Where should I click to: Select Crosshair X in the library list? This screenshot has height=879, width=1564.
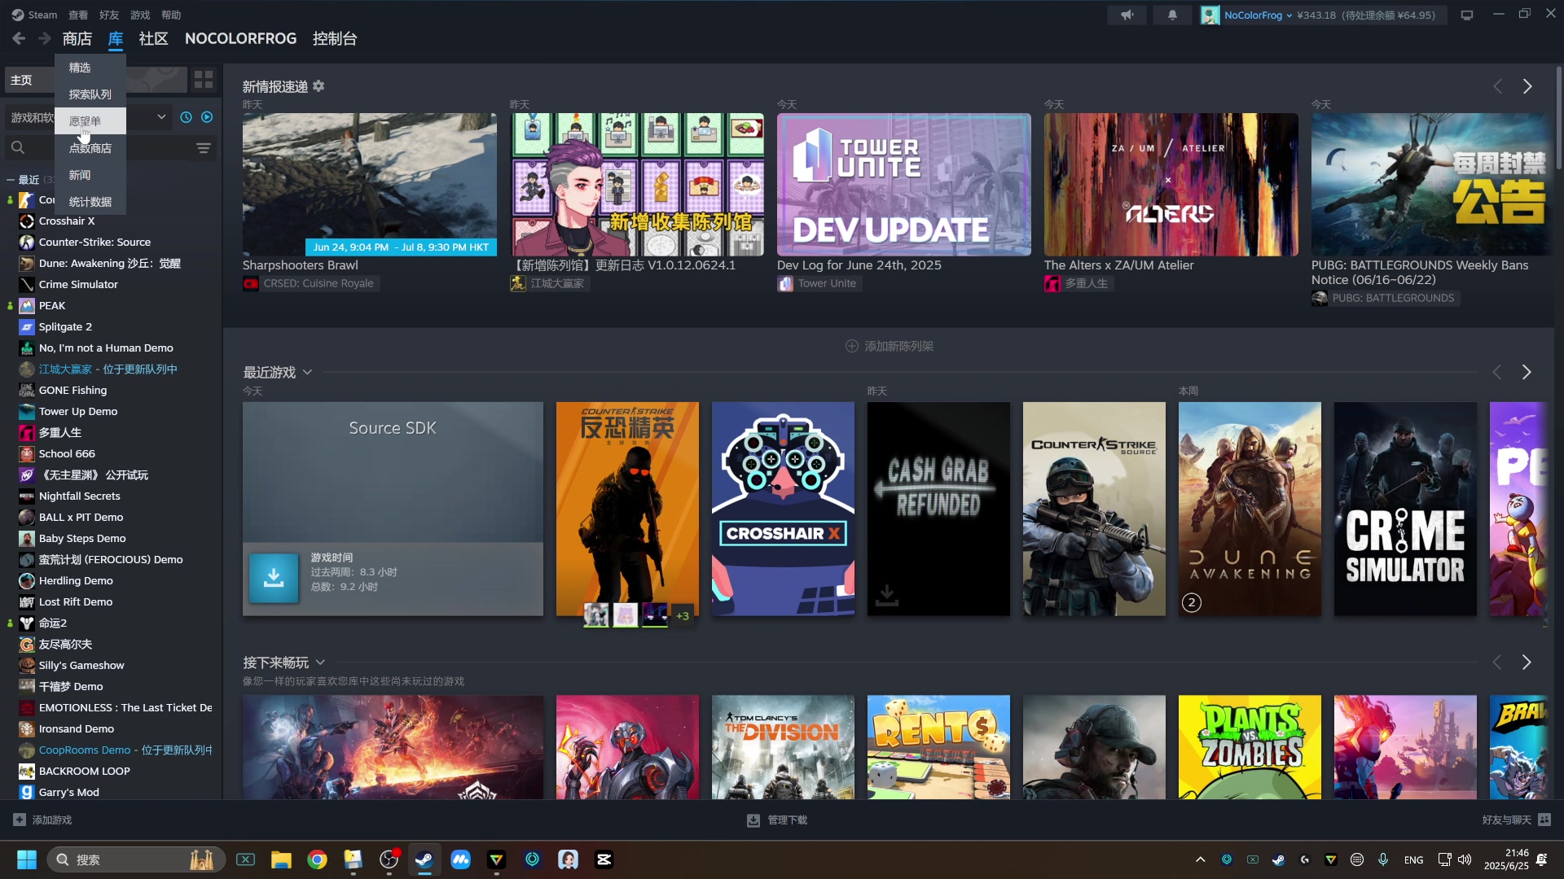point(67,221)
